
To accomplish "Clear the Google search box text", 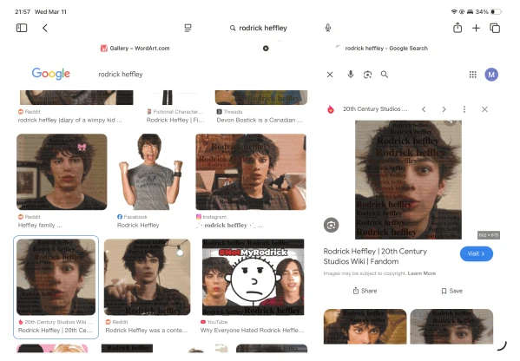I will tap(330, 75).
